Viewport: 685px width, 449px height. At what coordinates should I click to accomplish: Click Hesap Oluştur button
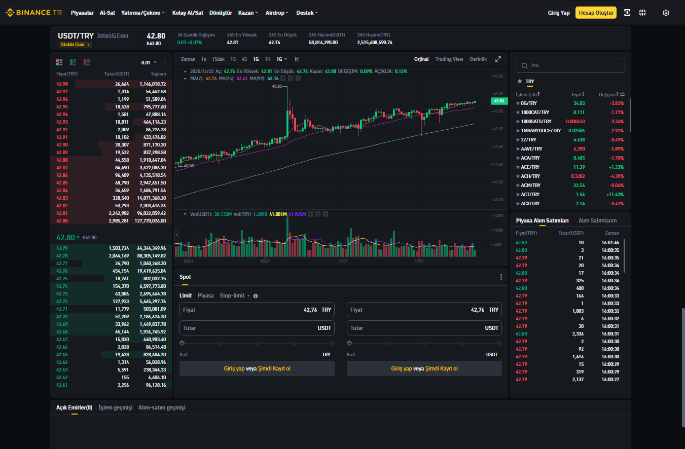click(596, 13)
